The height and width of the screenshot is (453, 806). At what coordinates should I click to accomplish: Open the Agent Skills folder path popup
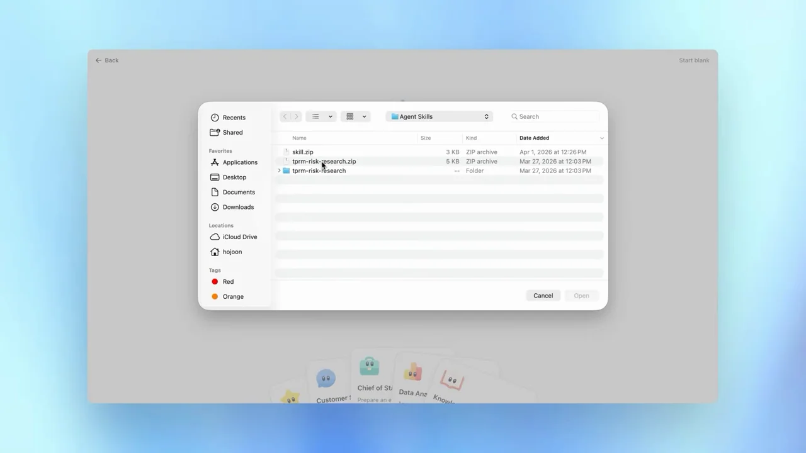(439, 116)
